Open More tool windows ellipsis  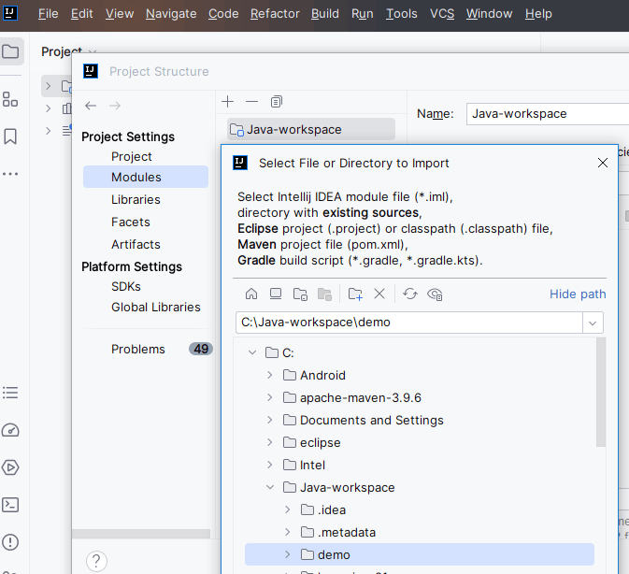10,174
